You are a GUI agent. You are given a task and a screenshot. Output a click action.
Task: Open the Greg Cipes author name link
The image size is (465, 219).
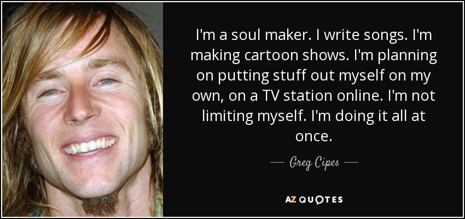[x=314, y=163]
